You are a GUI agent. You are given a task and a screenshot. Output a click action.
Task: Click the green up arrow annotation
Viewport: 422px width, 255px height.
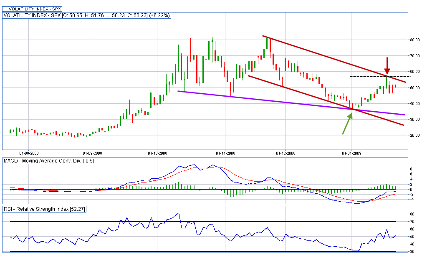click(x=347, y=123)
